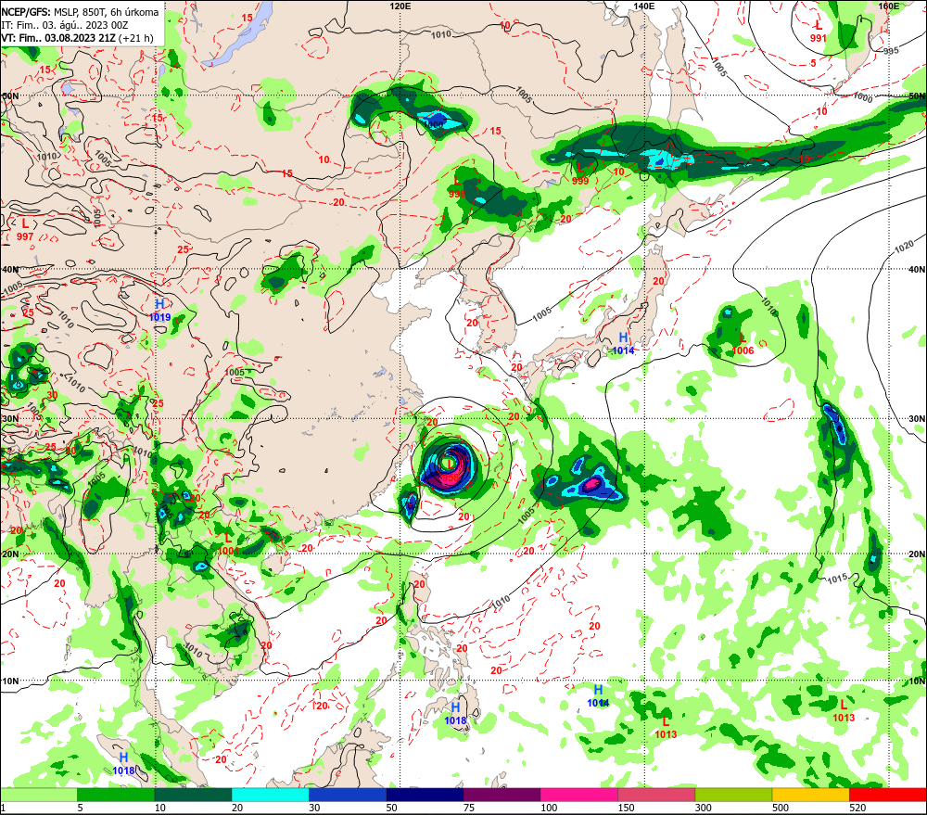This screenshot has height=815, width=927.
Task: Click the '1020' isobar label
Action: pyautogui.click(x=904, y=247)
